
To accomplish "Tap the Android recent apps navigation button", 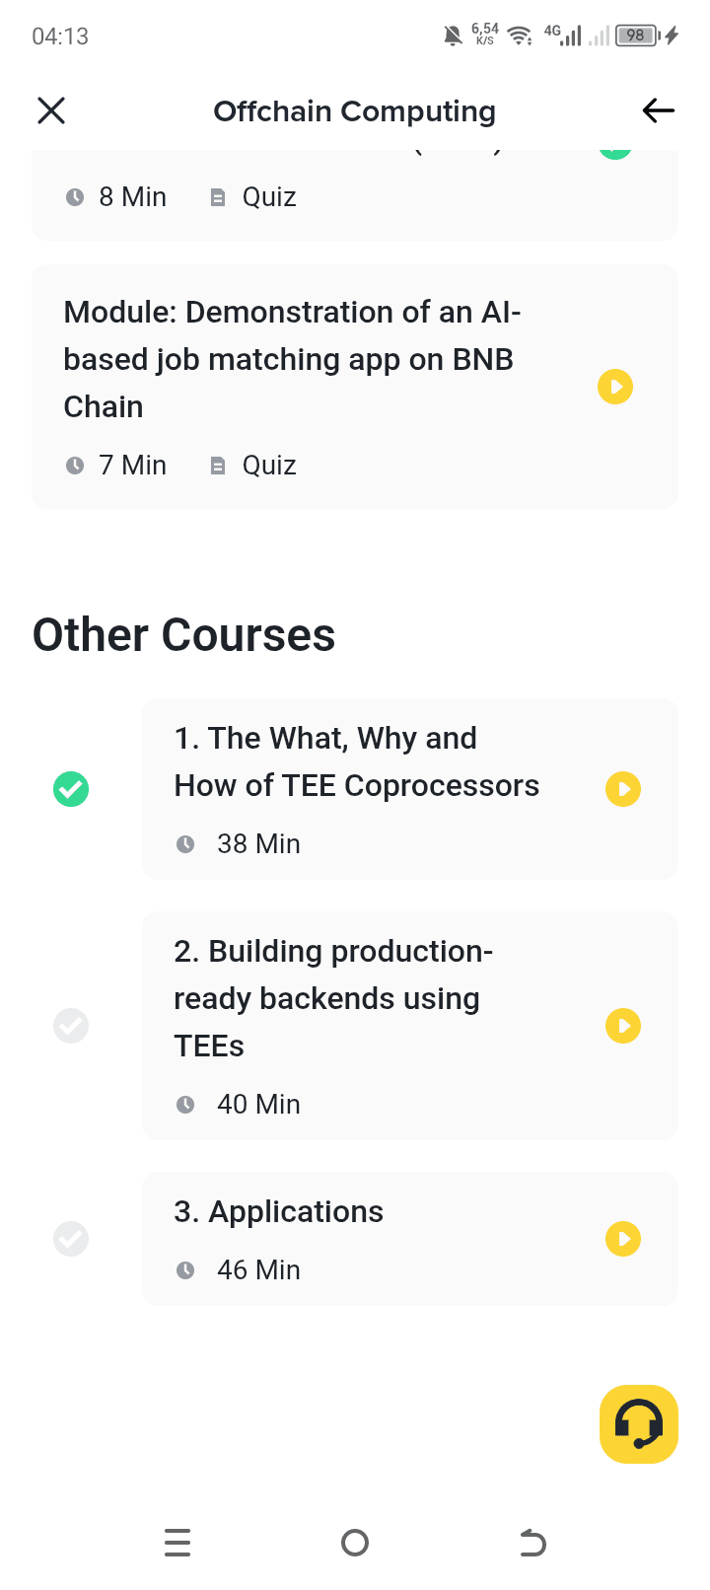I will click(x=177, y=1542).
